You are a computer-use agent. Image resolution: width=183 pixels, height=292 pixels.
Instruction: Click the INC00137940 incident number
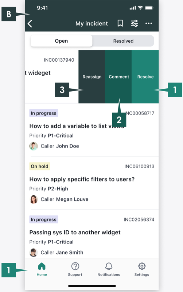click(x=59, y=60)
